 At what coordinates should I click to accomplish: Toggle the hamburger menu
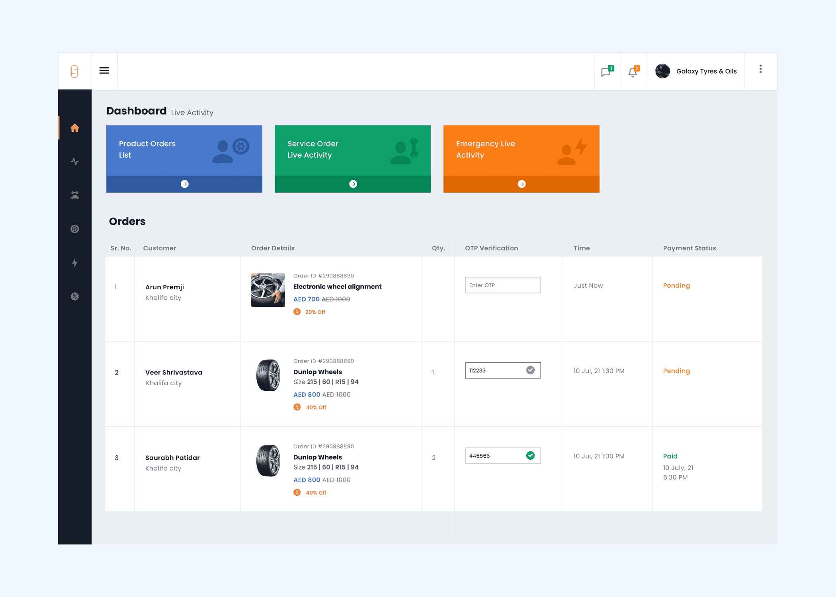(104, 71)
